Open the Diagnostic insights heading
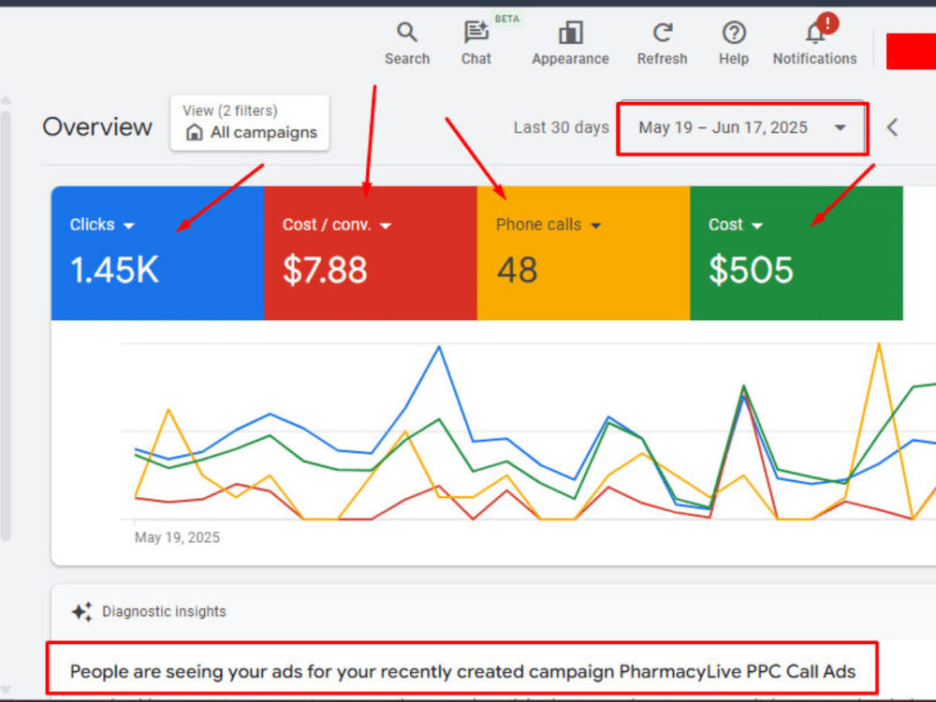This screenshot has width=936, height=702. pyautogui.click(x=164, y=612)
